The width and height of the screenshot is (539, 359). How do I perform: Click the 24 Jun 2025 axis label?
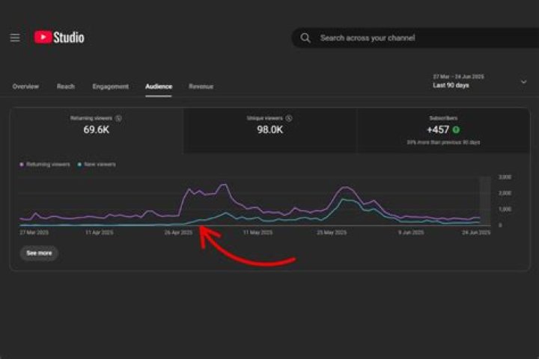[x=476, y=233]
